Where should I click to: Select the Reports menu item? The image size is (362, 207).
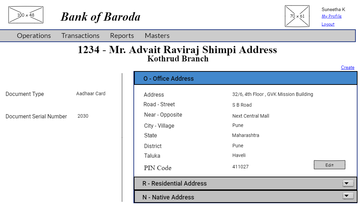pyautogui.click(x=122, y=36)
